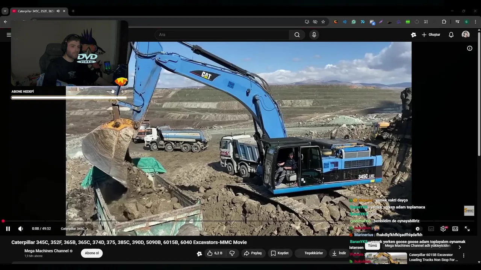
Task: Select the Tümü filter chip
Action: tap(372, 246)
